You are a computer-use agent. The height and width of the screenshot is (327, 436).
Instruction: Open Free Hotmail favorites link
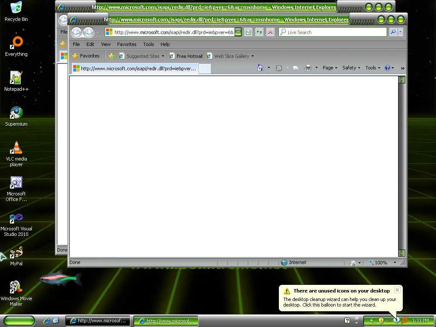point(186,56)
